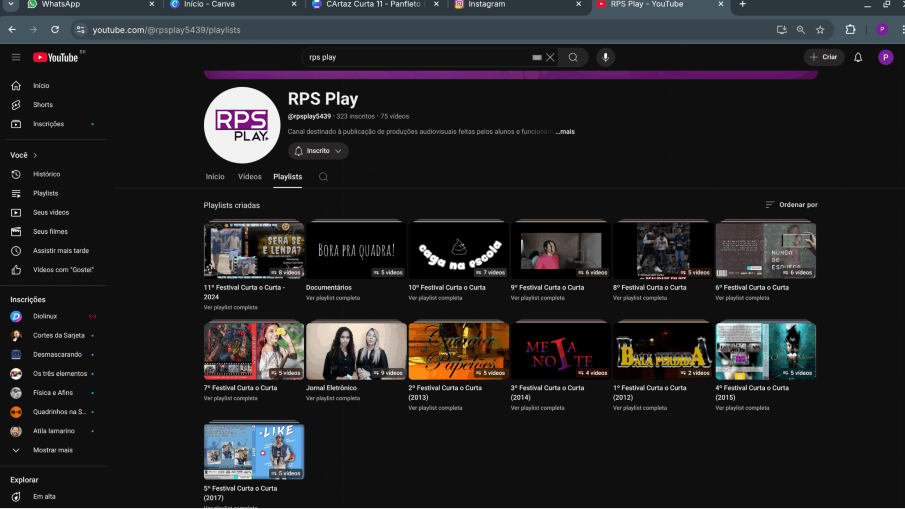905x509 pixels.
Task: Open Chrome profile avatar
Action: (882, 30)
